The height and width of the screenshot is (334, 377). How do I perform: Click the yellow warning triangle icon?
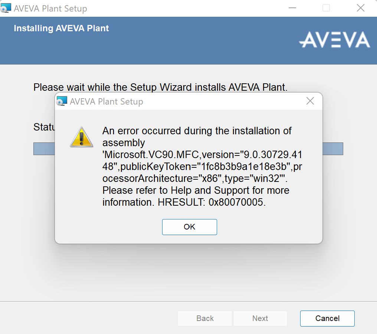[x=82, y=137]
